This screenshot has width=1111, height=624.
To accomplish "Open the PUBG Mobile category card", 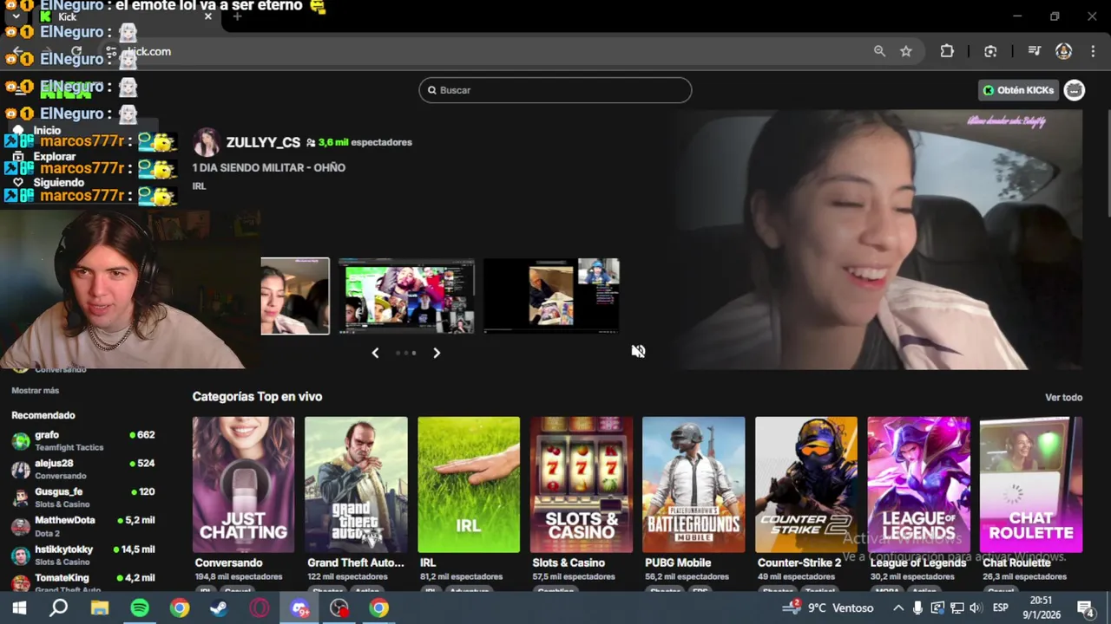I will 694,484.
